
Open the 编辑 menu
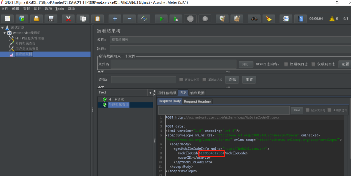16,9
